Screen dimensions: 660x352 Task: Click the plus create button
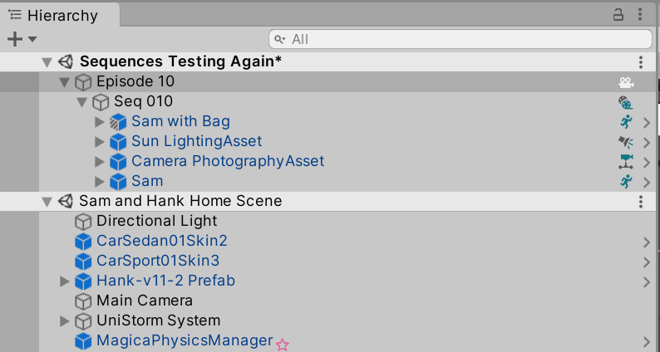pos(15,39)
